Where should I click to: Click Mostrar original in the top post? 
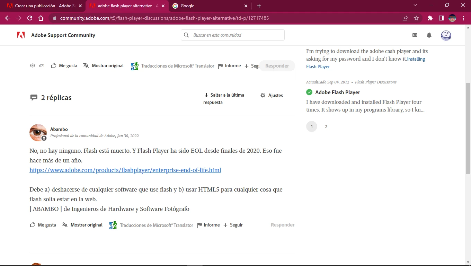click(108, 65)
